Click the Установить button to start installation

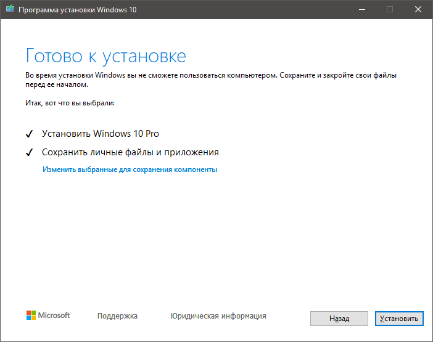(x=399, y=319)
